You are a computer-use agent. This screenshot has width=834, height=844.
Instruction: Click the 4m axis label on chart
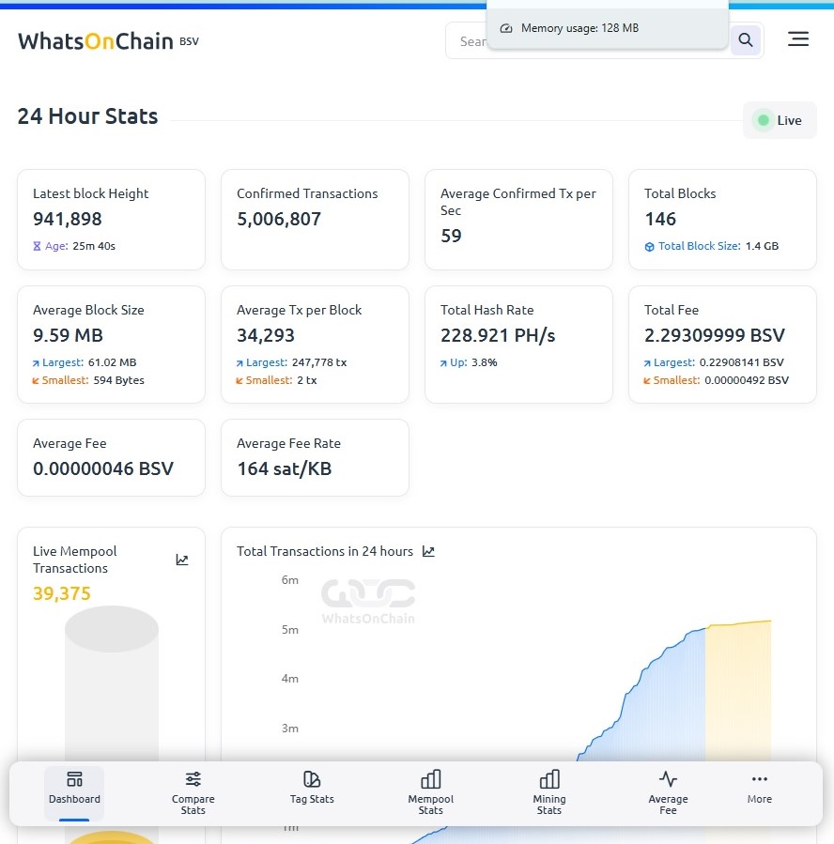click(289, 679)
